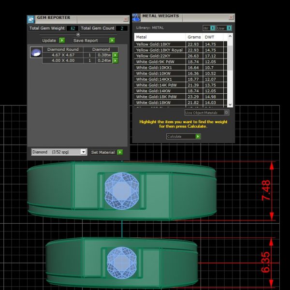
Task: Click the Diamond Round column header
Action: pyautogui.click(x=63, y=49)
